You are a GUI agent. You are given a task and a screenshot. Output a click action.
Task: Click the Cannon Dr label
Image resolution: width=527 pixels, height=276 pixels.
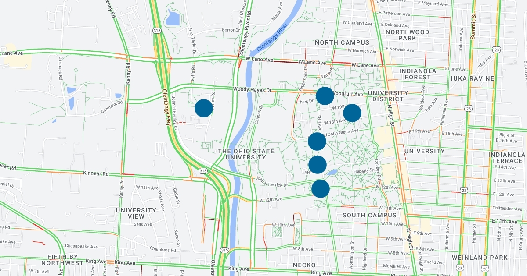(260, 114)
